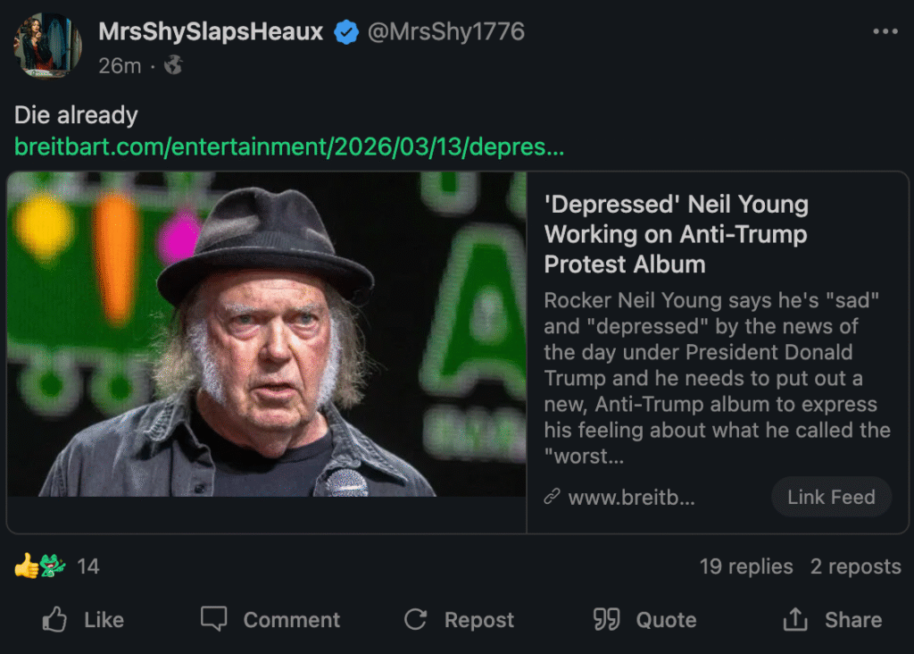The image size is (914, 654).
Task: Like the post with the thumbs-up button
Action: [83, 620]
